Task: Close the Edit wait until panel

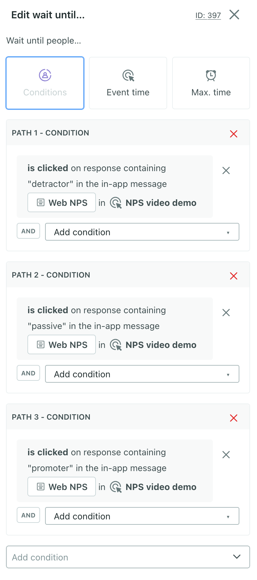Action: [234, 15]
